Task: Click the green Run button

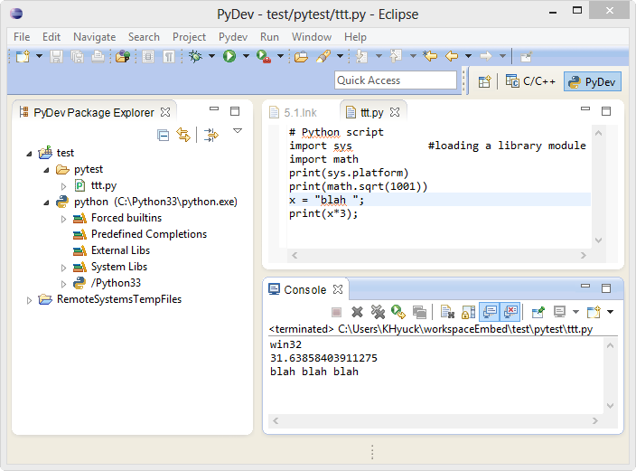Action: coord(229,56)
